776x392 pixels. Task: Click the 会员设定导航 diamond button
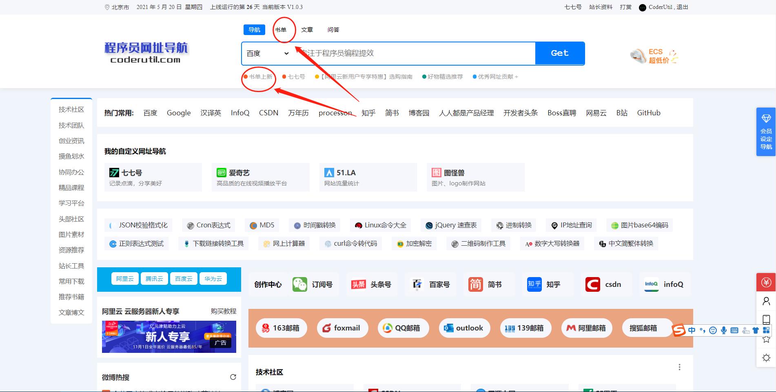pyautogui.click(x=766, y=132)
